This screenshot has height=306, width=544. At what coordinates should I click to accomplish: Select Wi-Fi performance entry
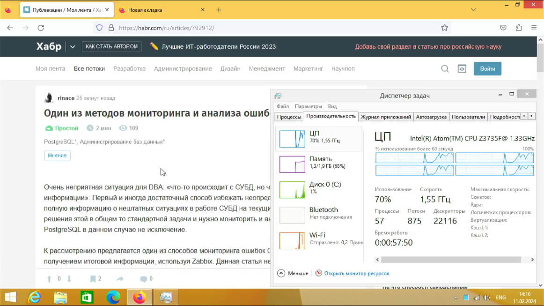pyautogui.click(x=319, y=240)
